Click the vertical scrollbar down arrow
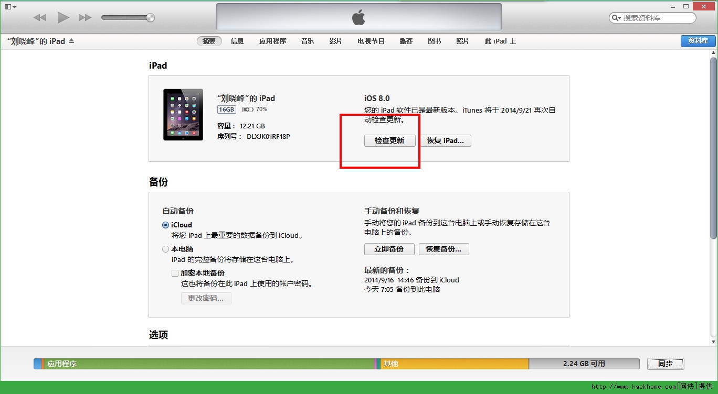718x394 pixels. coord(713,342)
